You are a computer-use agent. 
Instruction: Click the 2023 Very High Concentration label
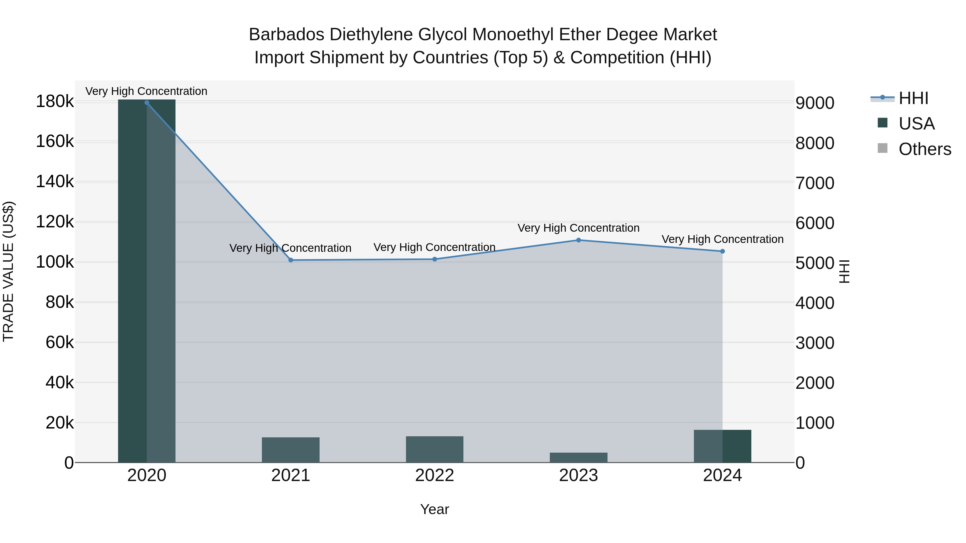pos(579,228)
